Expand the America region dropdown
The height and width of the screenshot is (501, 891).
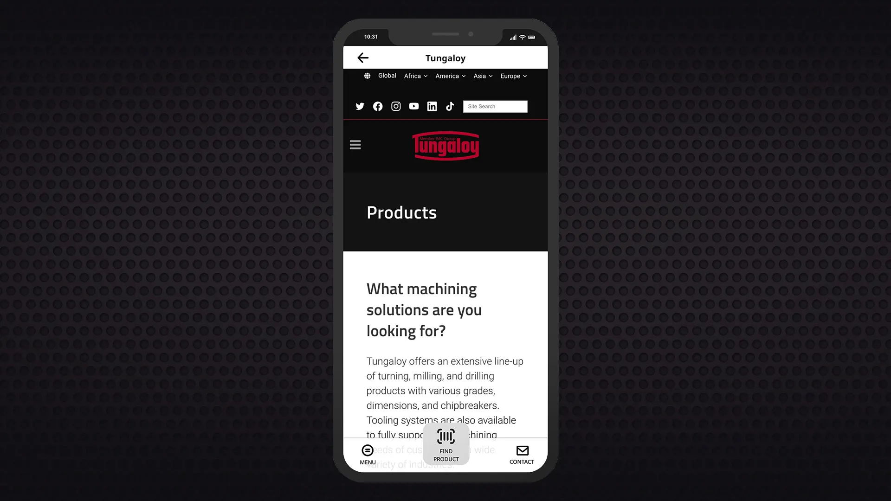pos(451,75)
